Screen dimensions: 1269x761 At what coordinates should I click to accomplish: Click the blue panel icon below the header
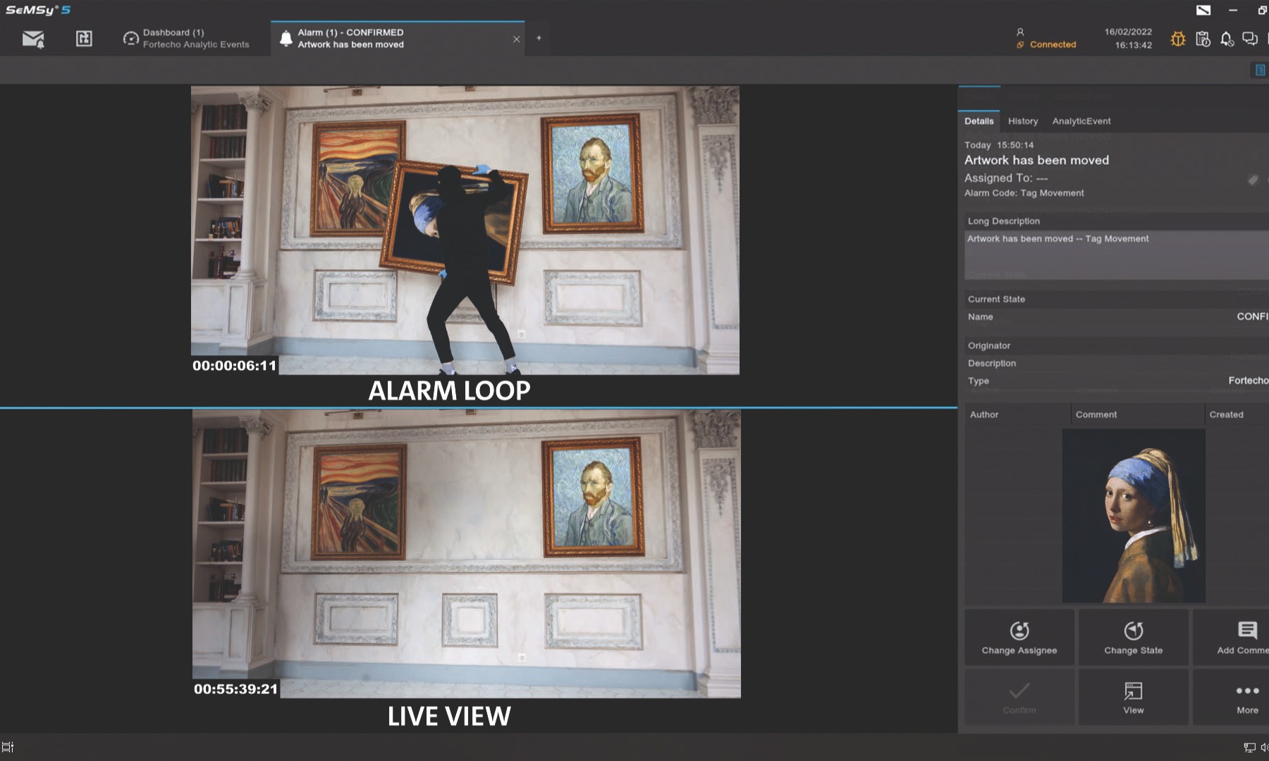point(1259,70)
